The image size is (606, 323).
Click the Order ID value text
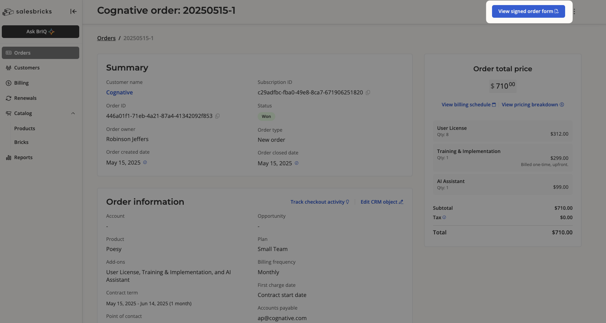click(159, 116)
